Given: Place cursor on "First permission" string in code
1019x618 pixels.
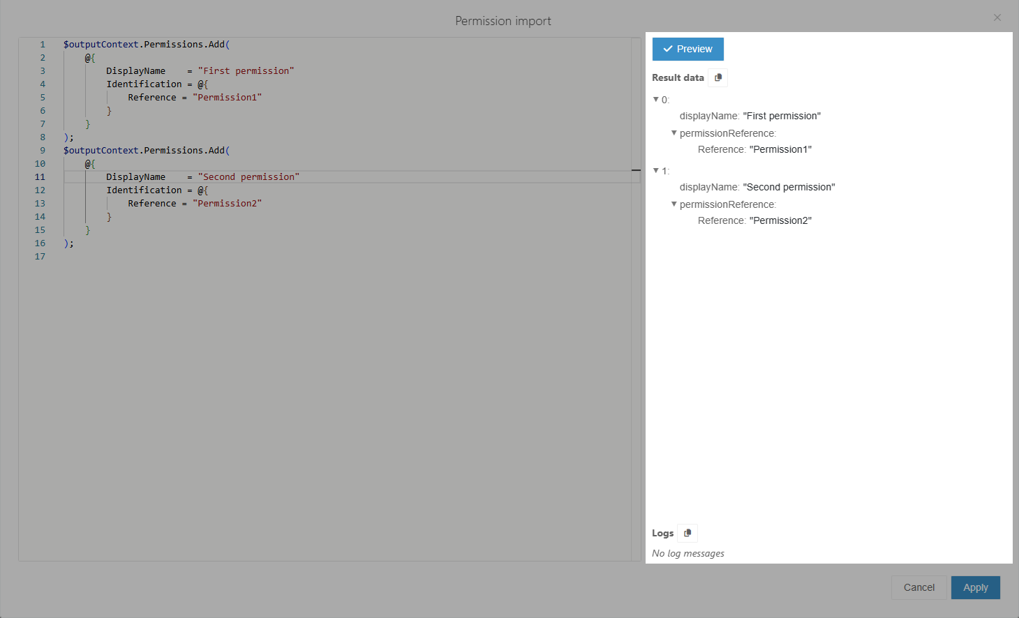Looking at the screenshot, I should [x=246, y=71].
